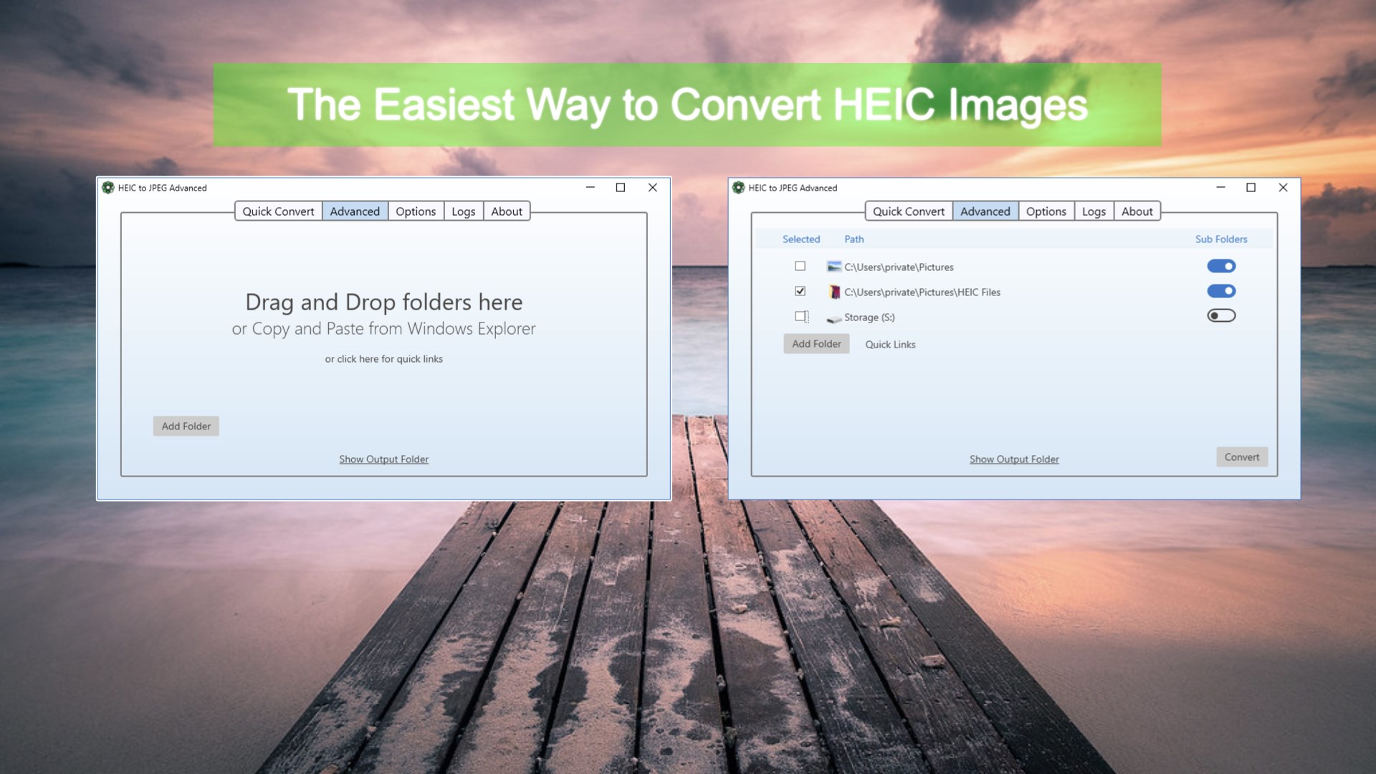This screenshot has height=774, width=1376.
Task: Click the Quick Convert tab icon left window
Action: coord(278,211)
